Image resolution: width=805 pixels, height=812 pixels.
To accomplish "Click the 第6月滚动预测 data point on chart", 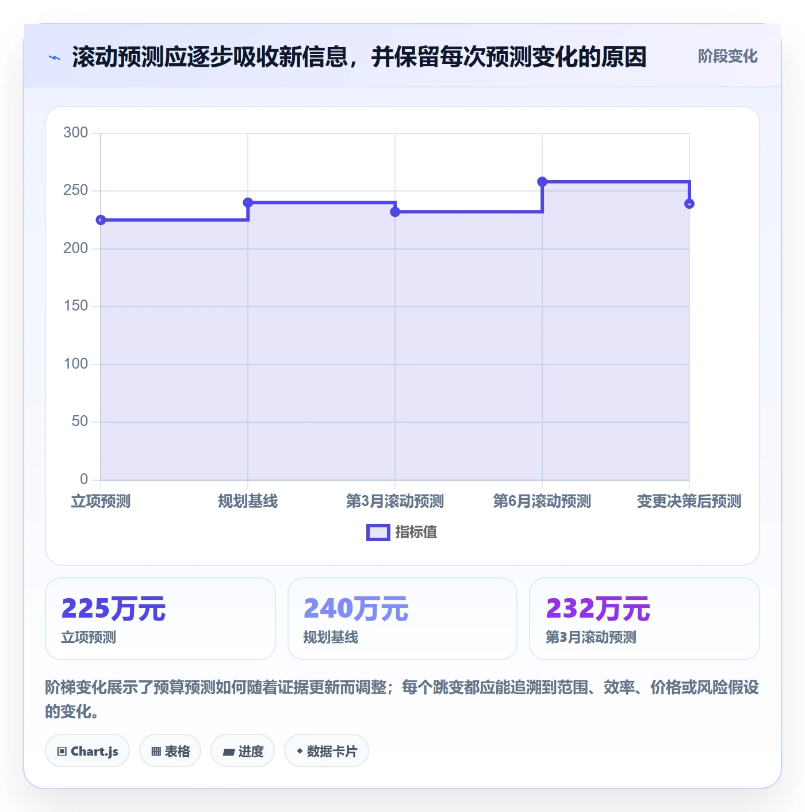I will pyautogui.click(x=542, y=182).
